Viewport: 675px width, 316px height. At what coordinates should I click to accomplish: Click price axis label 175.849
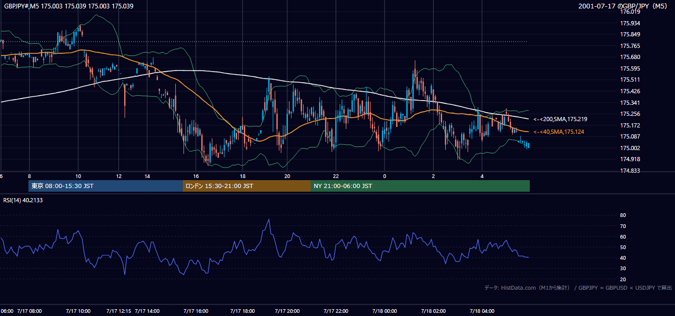(x=630, y=35)
